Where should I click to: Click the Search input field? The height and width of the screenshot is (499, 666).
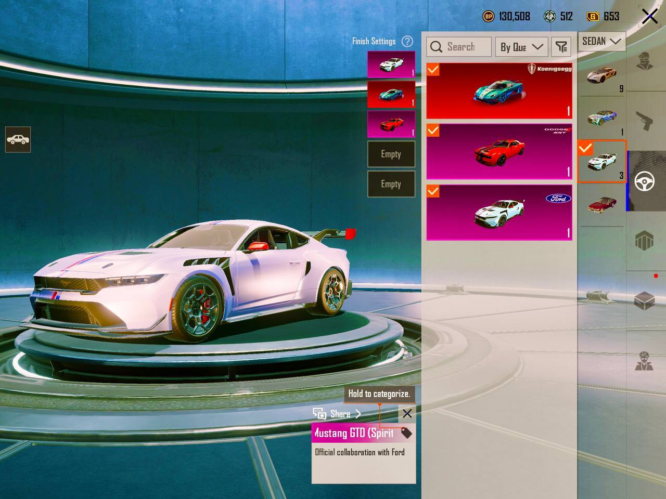(x=459, y=47)
